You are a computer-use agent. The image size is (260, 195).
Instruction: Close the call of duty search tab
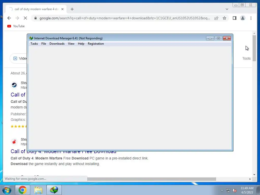(x=62, y=9)
